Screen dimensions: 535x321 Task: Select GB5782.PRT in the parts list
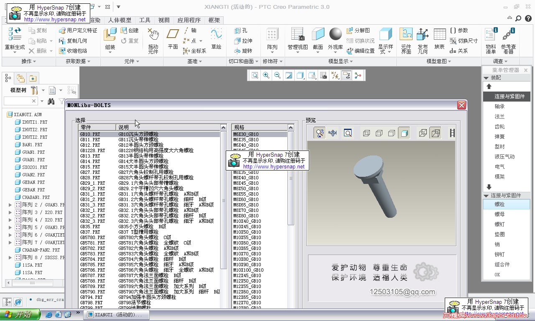[x=149, y=248]
